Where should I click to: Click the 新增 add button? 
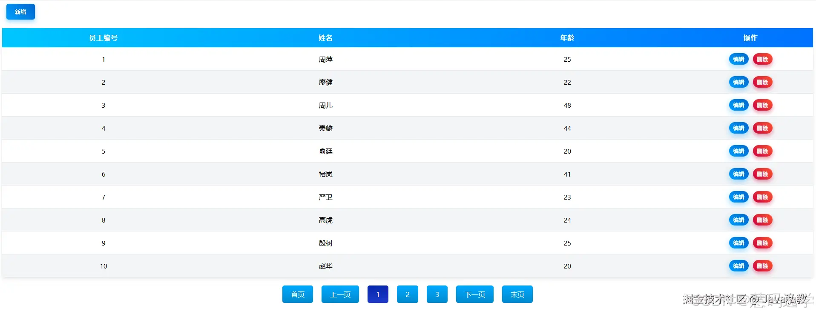(x=20, y=12)
